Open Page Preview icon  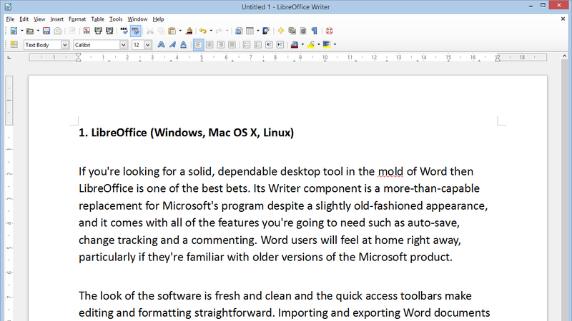(109, 31)
